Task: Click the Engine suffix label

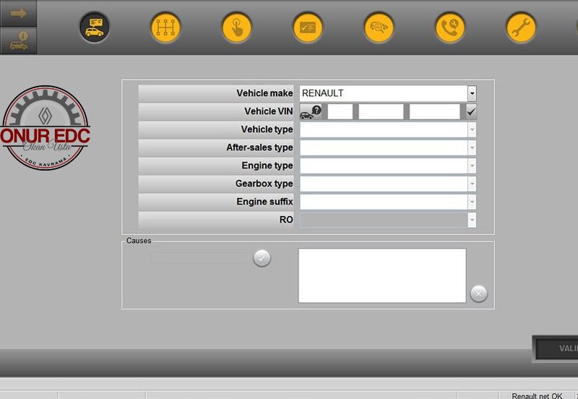Action: [x=264, y=202]
